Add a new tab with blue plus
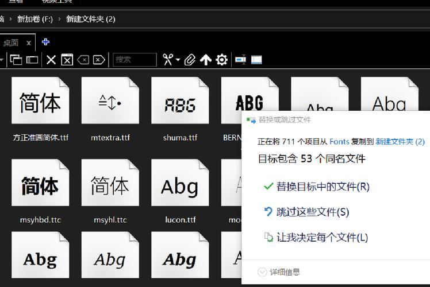430x287 pixels. click(x=45, y=42)
